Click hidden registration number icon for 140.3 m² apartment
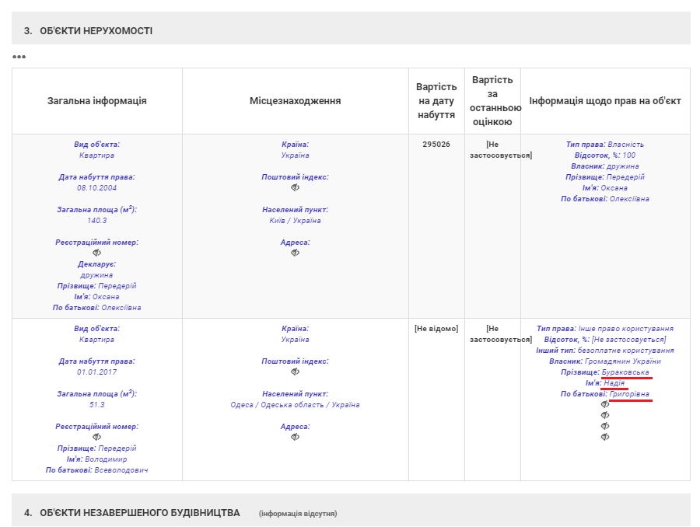Image resolution: width=700 pixels, height=527 pixels. pyautogui.click(x=96, y=253)
